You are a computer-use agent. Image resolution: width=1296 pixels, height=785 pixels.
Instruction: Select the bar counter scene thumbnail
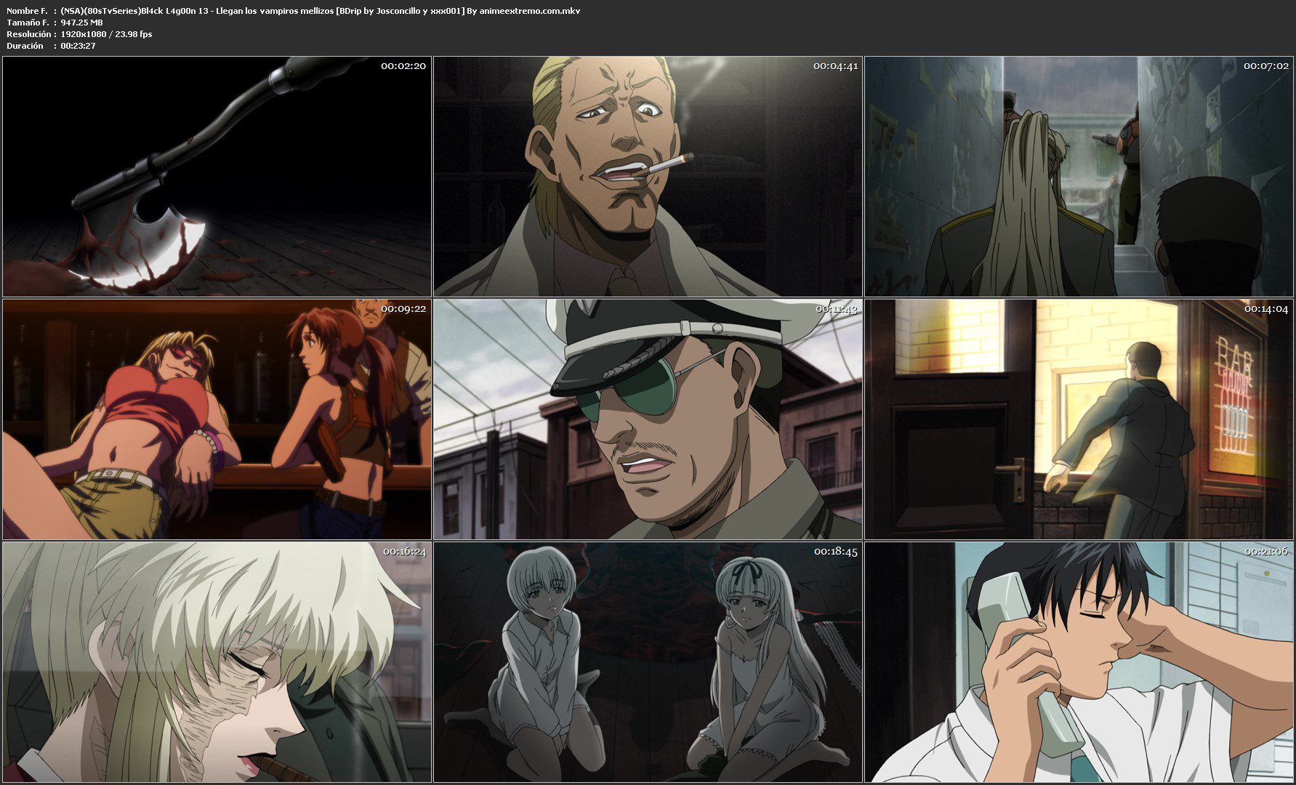[217, 419]
